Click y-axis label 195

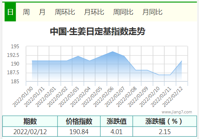click(x=15, y=46)
